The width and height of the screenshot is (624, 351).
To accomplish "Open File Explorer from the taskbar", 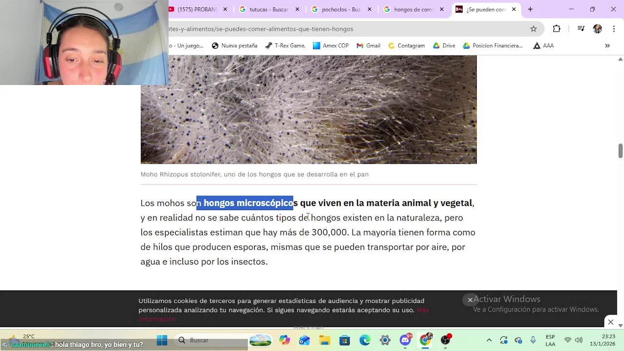I will point(325,340).
